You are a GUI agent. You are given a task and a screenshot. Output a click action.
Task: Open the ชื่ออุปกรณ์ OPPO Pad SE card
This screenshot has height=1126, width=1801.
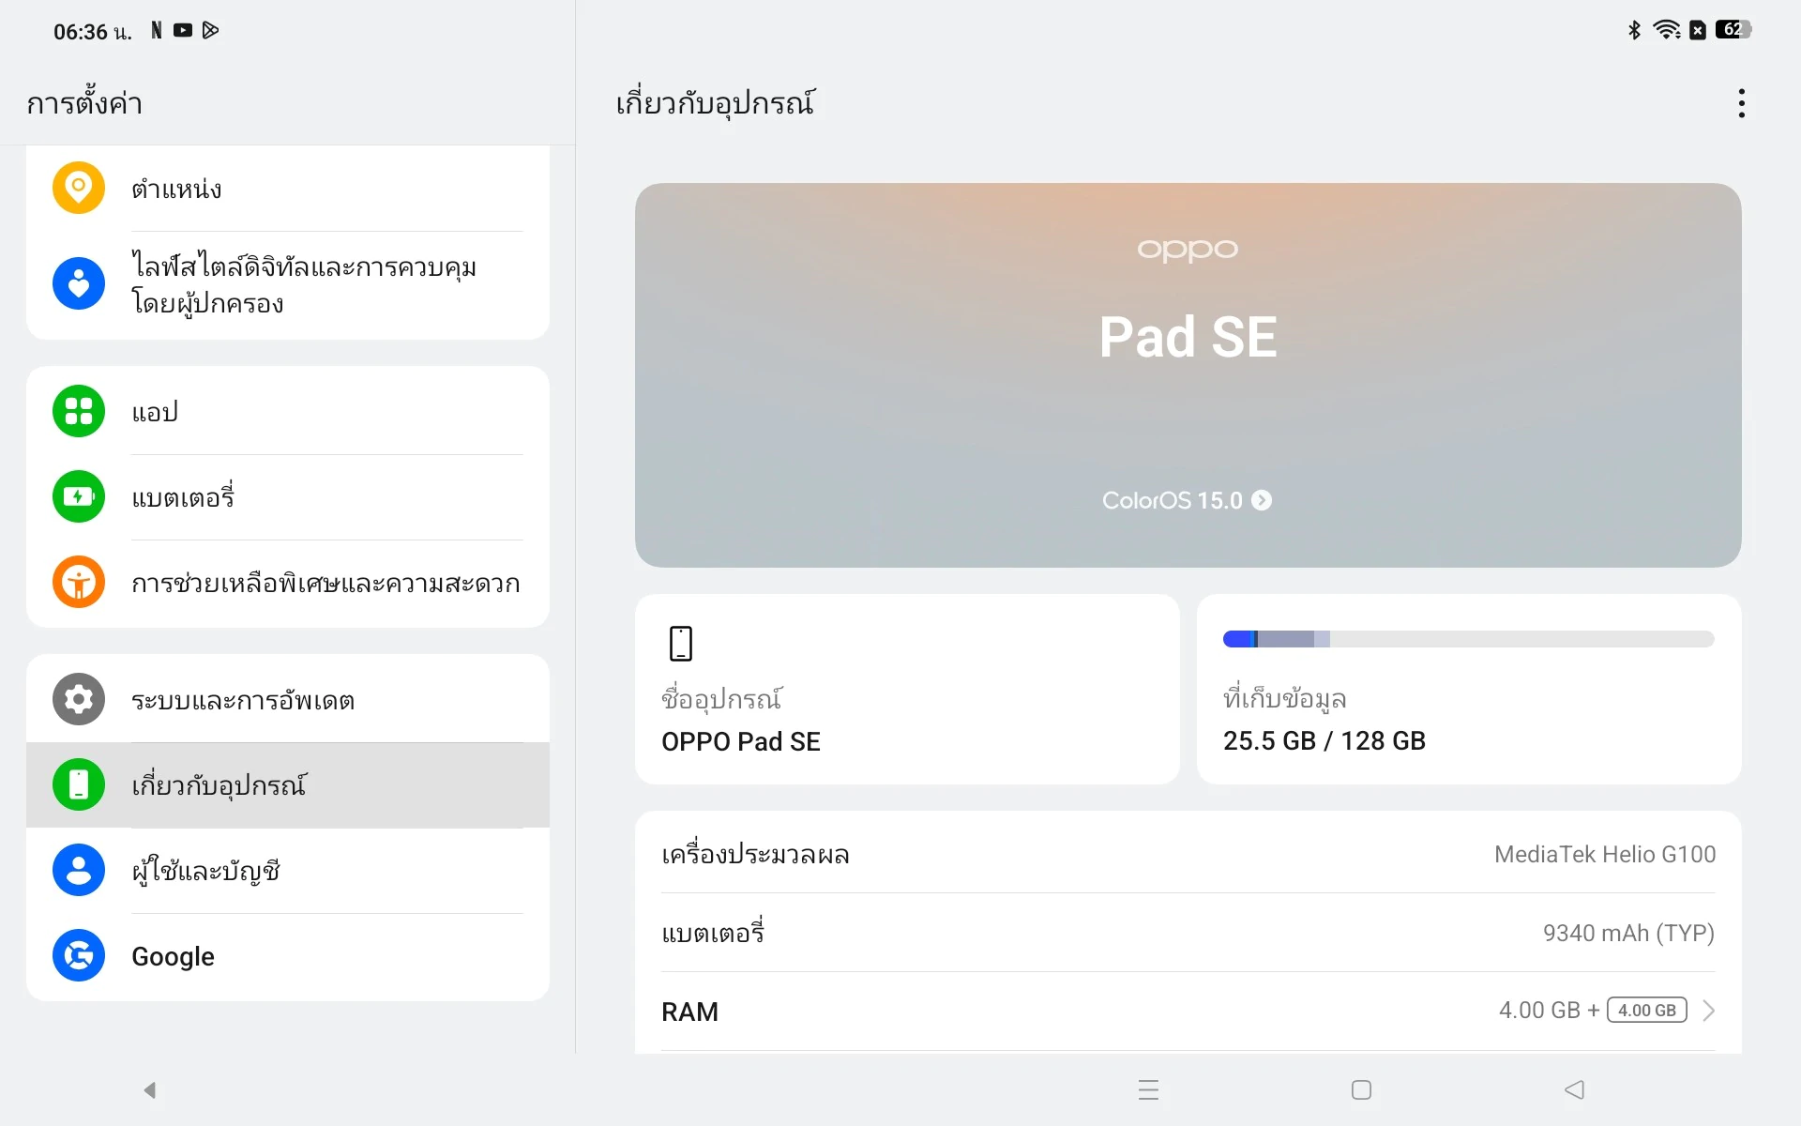pos(907,689)
